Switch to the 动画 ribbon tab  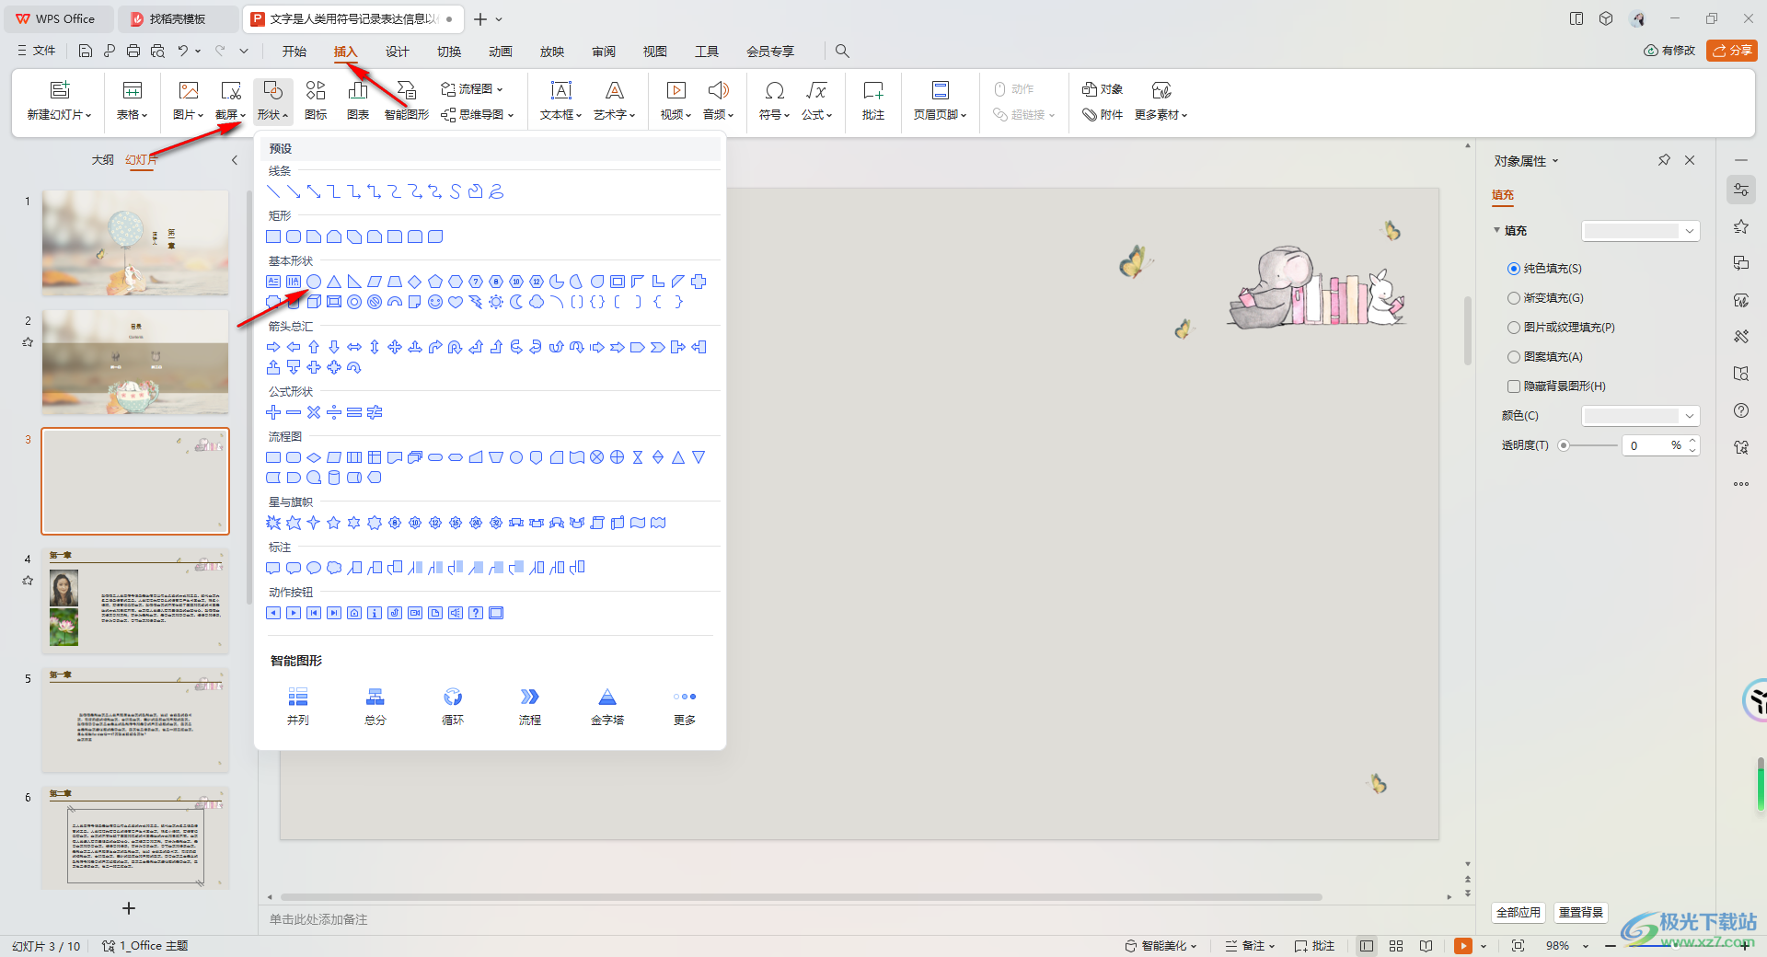(x=501, y=52)
